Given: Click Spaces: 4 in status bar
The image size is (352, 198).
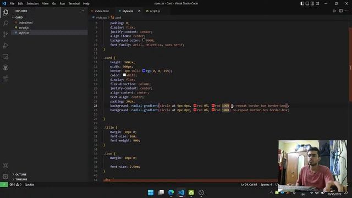Looking at the screenshot, I should (x=266, y=185).
